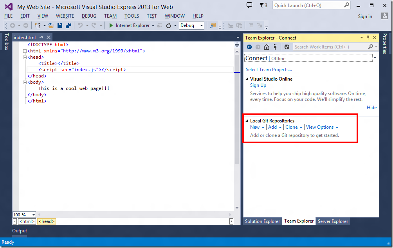Image resolution: width=393 pixels, height=248 pixels.
Task: Toggle pin on index.html tab
Action: [41, 37]
